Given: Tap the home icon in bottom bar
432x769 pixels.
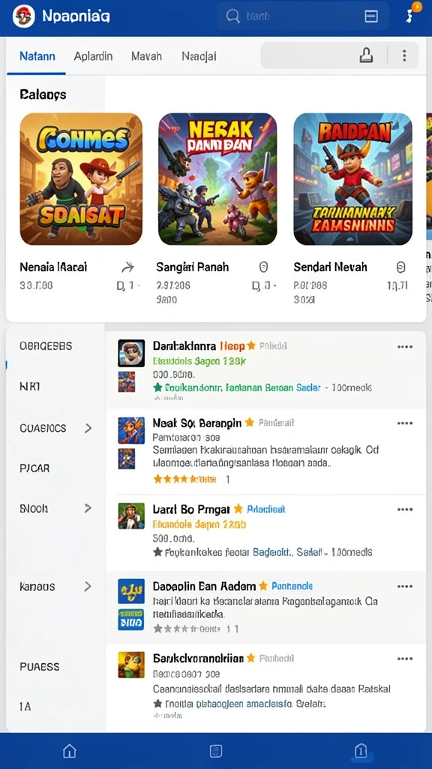Looking at the screenshot, I should (x=70, y=751).
